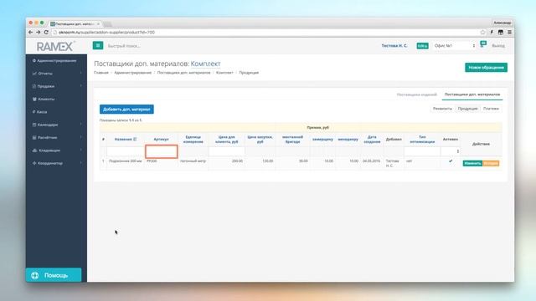Go back with browser back arrow
The height and width of the screenshot is (301, 536).
pos(31,32)
